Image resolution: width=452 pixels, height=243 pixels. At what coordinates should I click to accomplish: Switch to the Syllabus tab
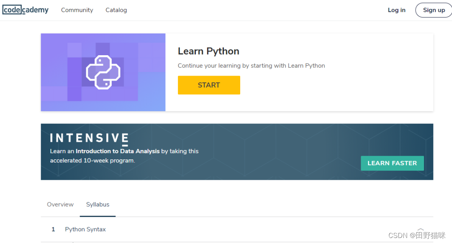tap(98, 205)
